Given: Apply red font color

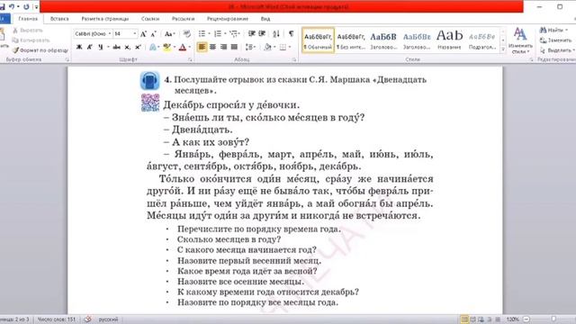Looking at the screenshot, I should click(x=183, y=47).
